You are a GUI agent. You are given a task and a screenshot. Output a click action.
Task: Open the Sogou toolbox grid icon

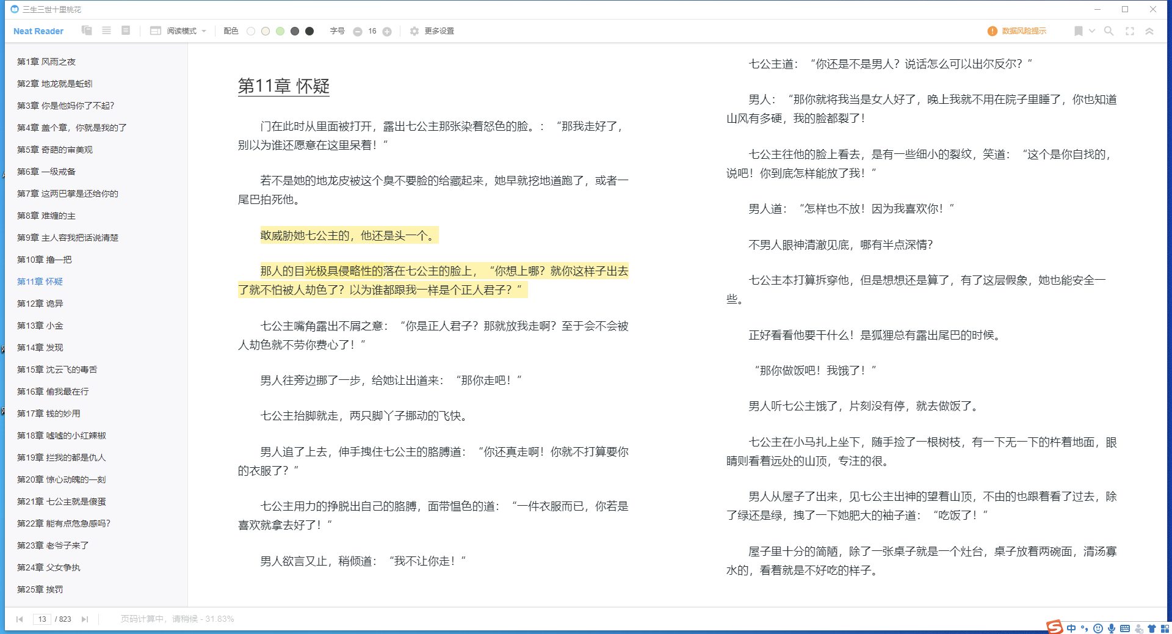click(1165, 629)
